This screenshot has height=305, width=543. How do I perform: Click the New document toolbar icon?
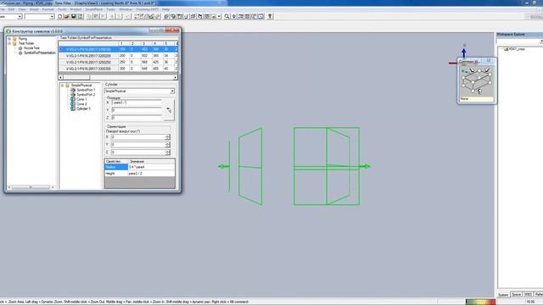60,16
